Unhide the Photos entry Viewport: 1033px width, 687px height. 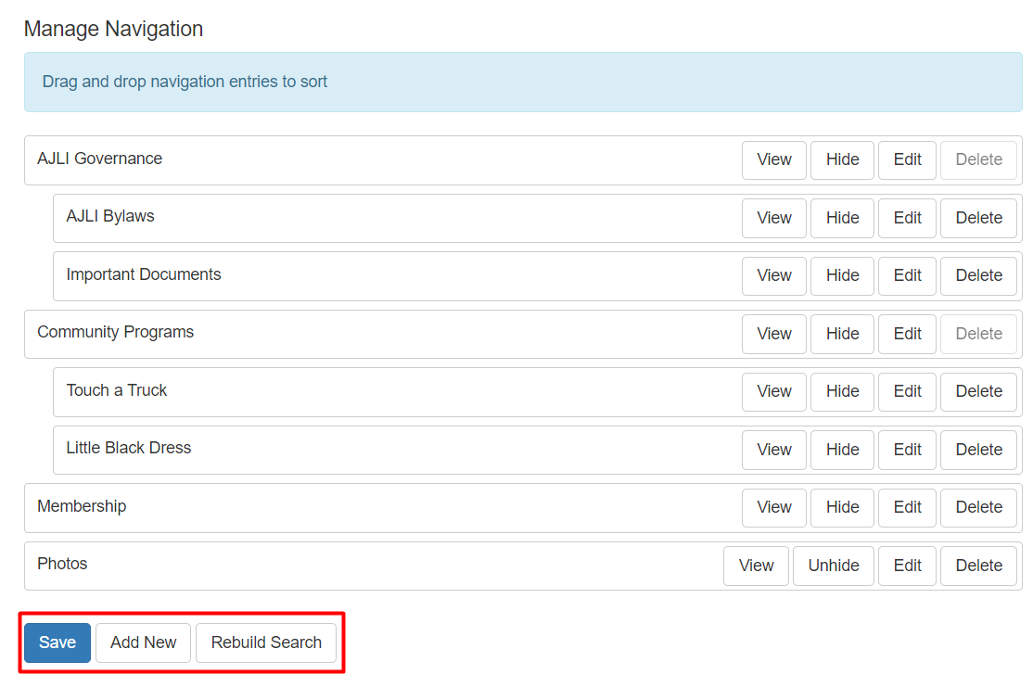[x=834, y=566]
